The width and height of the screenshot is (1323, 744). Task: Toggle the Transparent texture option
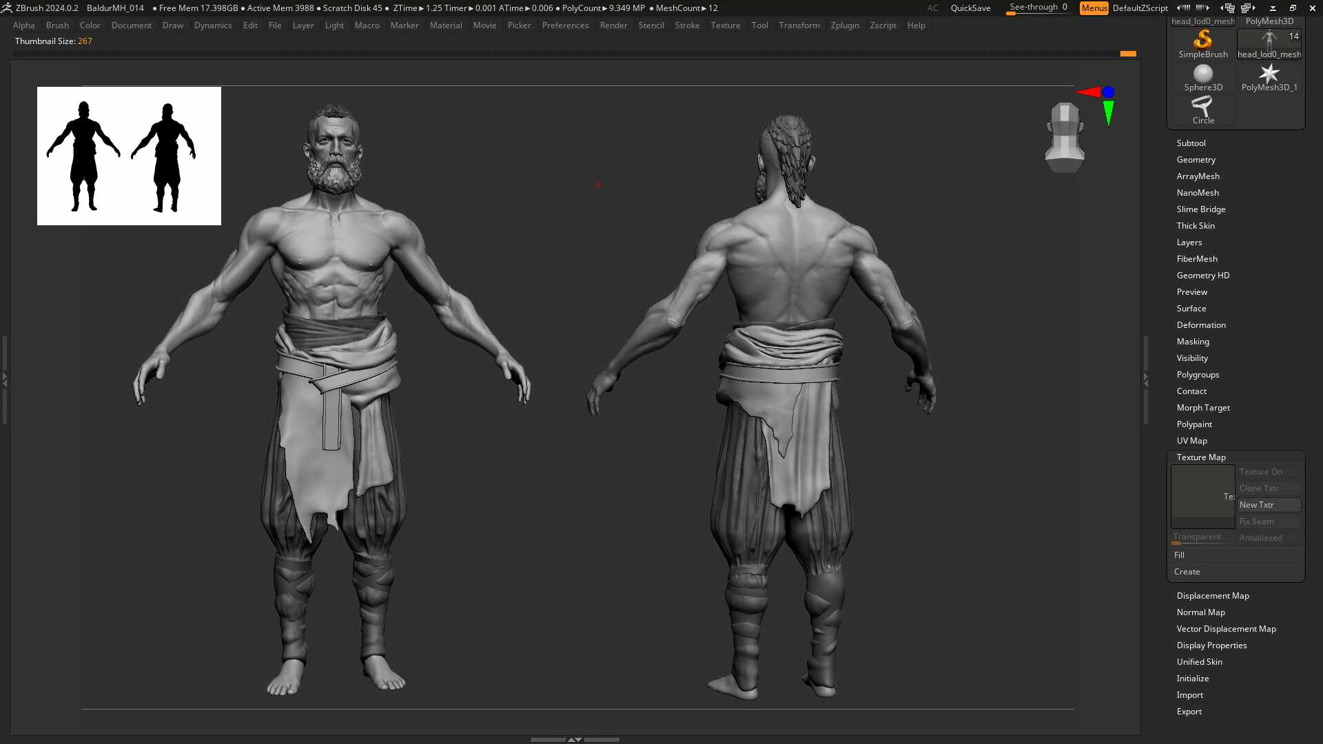[1197, 537]
